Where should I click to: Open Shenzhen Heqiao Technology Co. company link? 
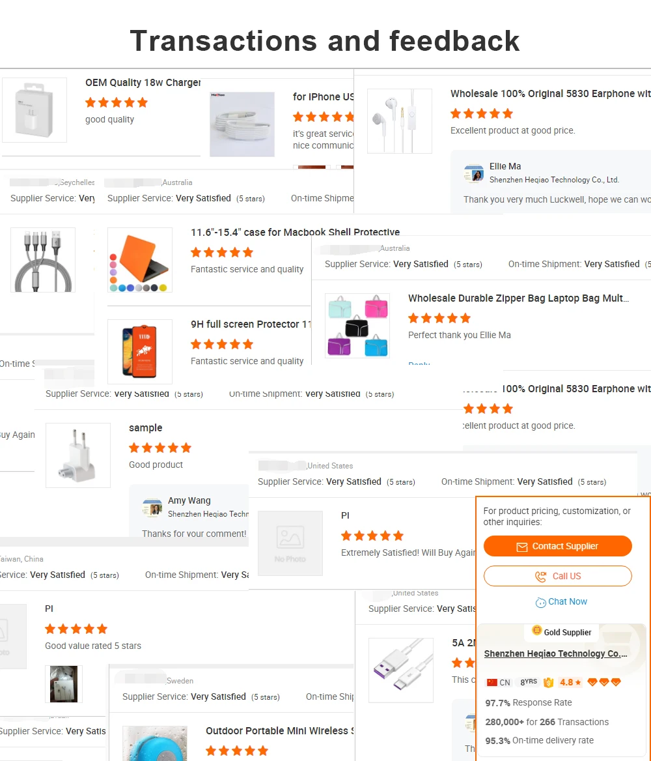[555, 653]
